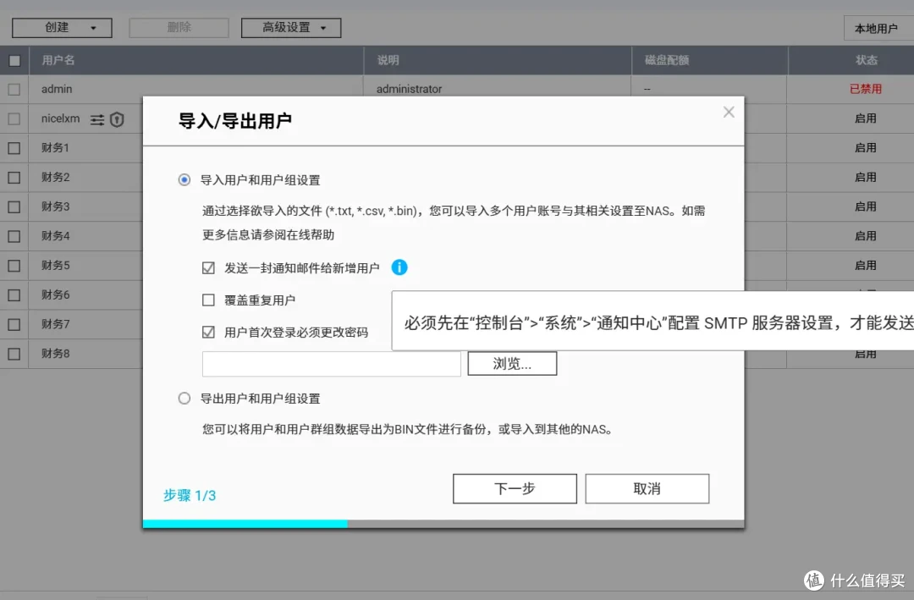Click the 财务1 username
Screen dimensions: 914x600
coord(55,147)
